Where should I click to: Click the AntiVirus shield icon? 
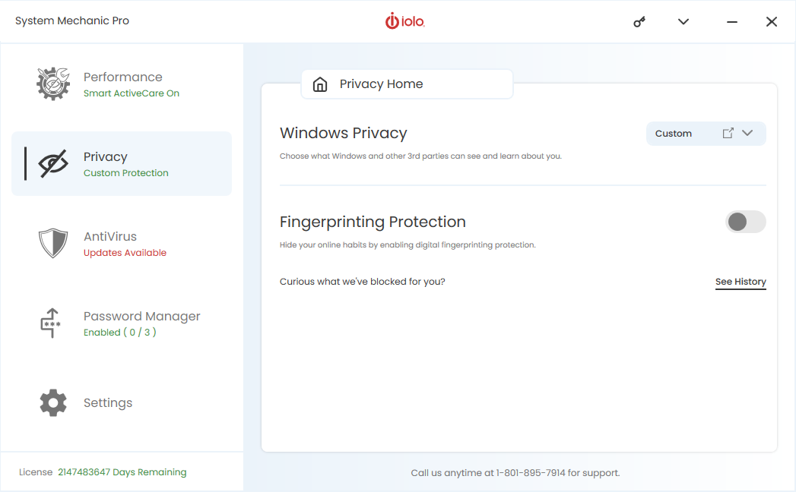53,243
